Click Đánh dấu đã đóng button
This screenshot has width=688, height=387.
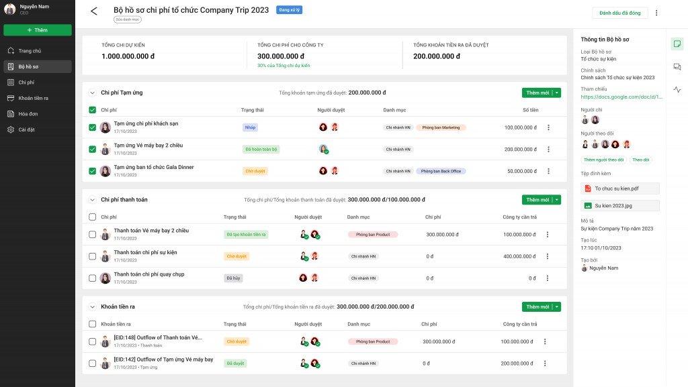coord(619,13)
